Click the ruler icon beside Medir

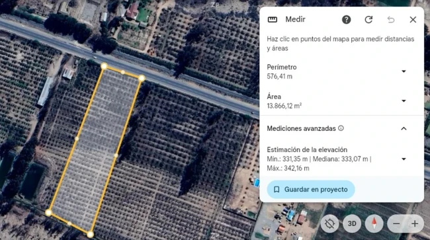(x=273, y=19)
